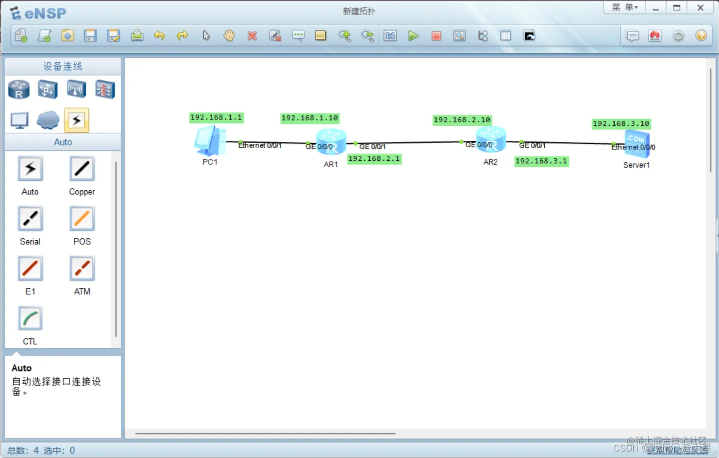Image resolution: width=719 pixels, height=458 pixels.
Task: Click the canvas horizontal scrollbar
Action: (265, 434)
